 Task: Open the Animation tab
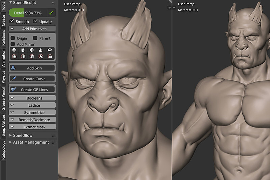3,58
